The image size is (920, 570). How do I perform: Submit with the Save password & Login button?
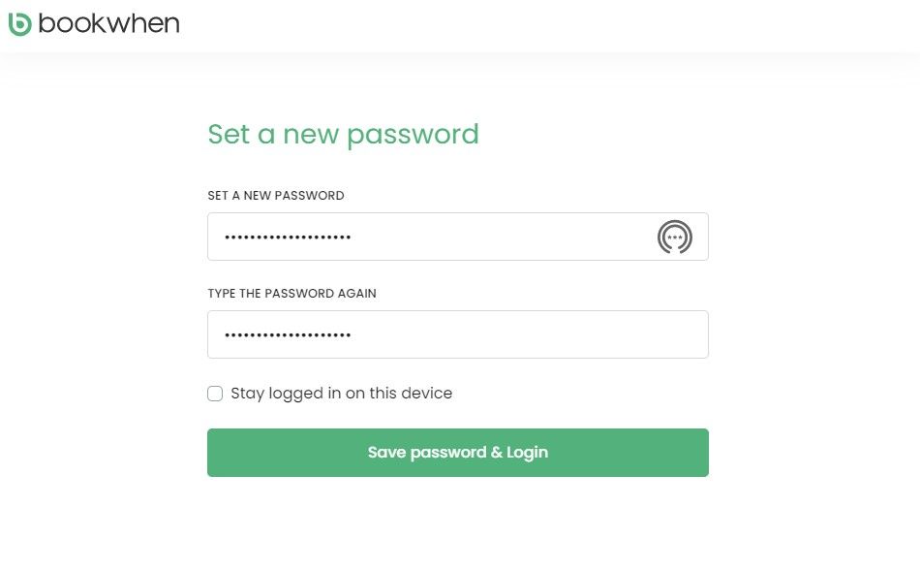pos(458,453)
